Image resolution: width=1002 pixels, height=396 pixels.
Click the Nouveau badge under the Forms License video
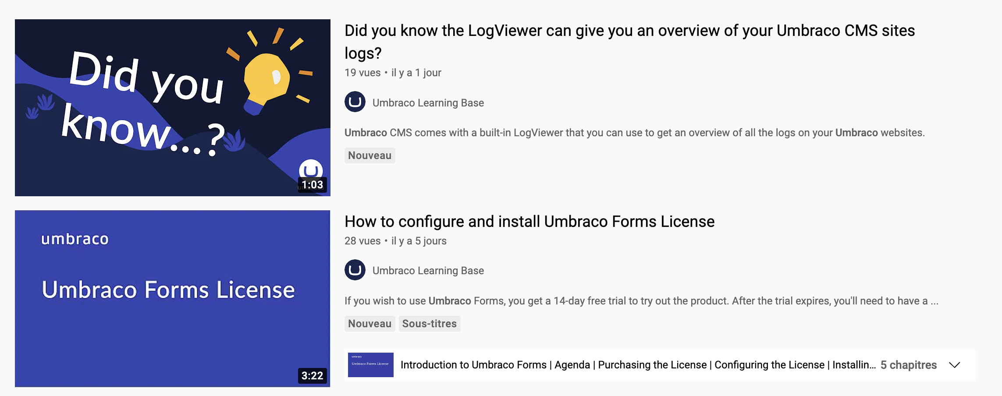click(x=370, y=324)
